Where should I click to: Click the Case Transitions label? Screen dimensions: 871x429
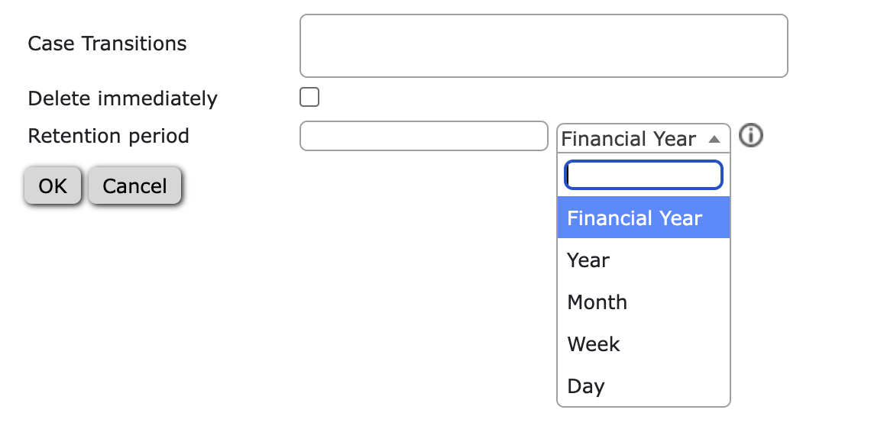107,44
